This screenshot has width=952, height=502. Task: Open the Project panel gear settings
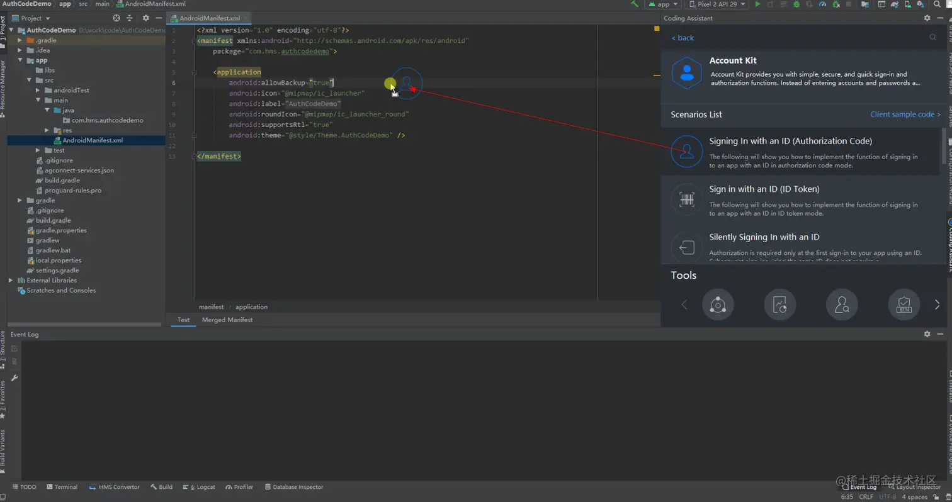[x=146, y=18]
